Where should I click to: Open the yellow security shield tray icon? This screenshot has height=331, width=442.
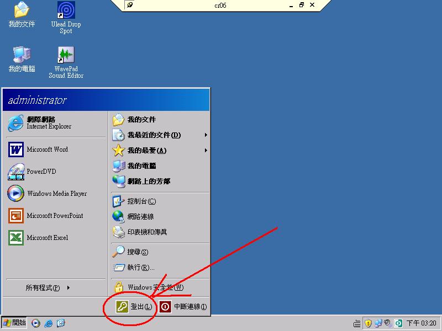tap(368, 323)
